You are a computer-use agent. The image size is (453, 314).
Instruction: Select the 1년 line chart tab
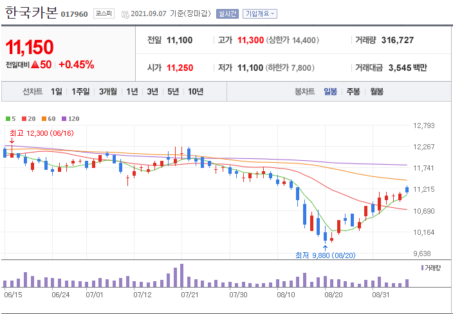132,91
